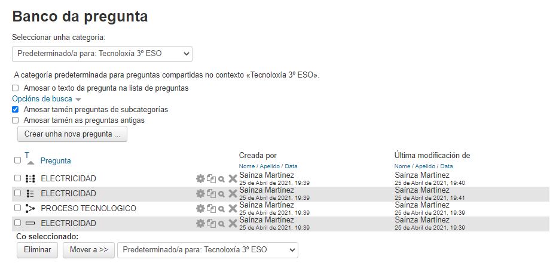Preview the last ELECTRICIDAD question in the list
The image size is (559, 269).
pos(221,224)
